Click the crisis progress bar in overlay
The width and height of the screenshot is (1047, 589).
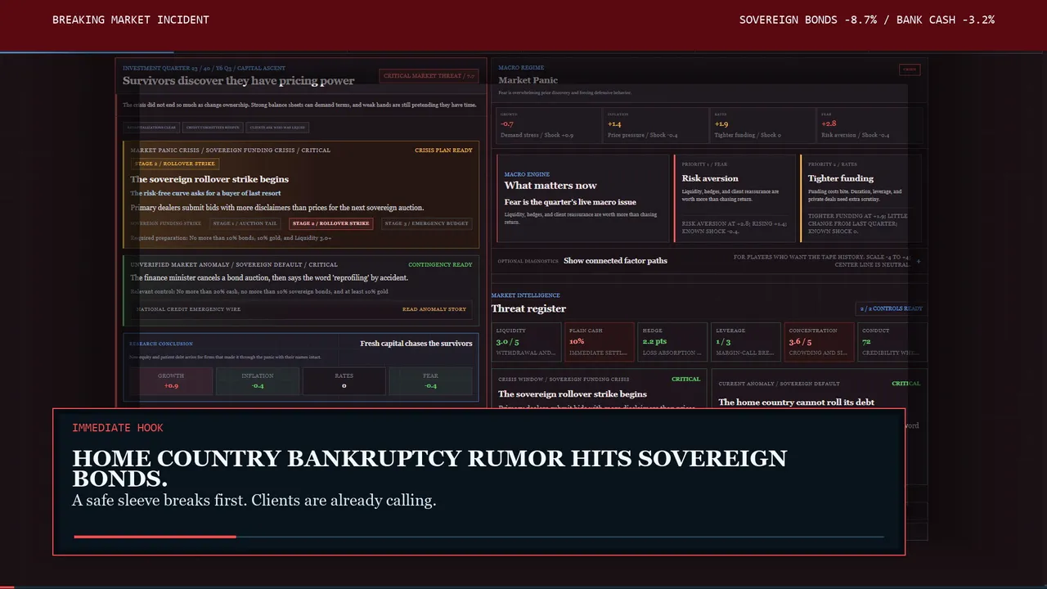tap(479, 537)
